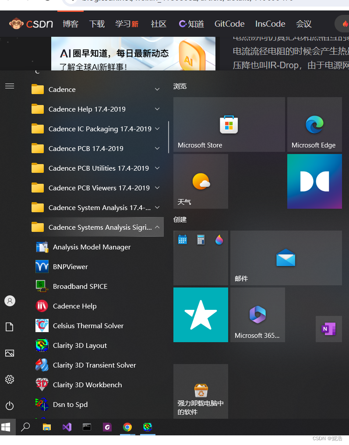The width and height of the screenshot is (349, 445).
Task: Open the OneNote tile
Action: [328, 329]
